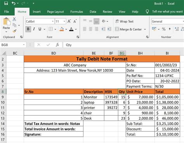Open Alignment settings dialog launcher
This screenshot has width=184, height=143.
(x=147, y=37)
